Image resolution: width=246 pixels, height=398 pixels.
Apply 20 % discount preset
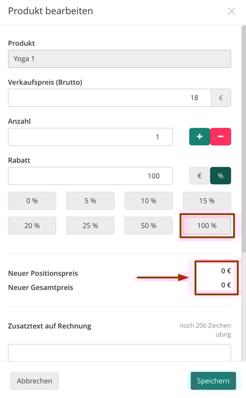[x=32, y=226]
